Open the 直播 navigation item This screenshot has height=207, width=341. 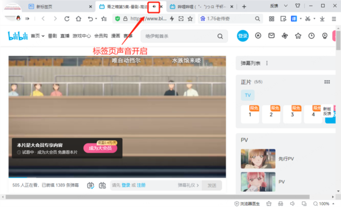[65, 36]
